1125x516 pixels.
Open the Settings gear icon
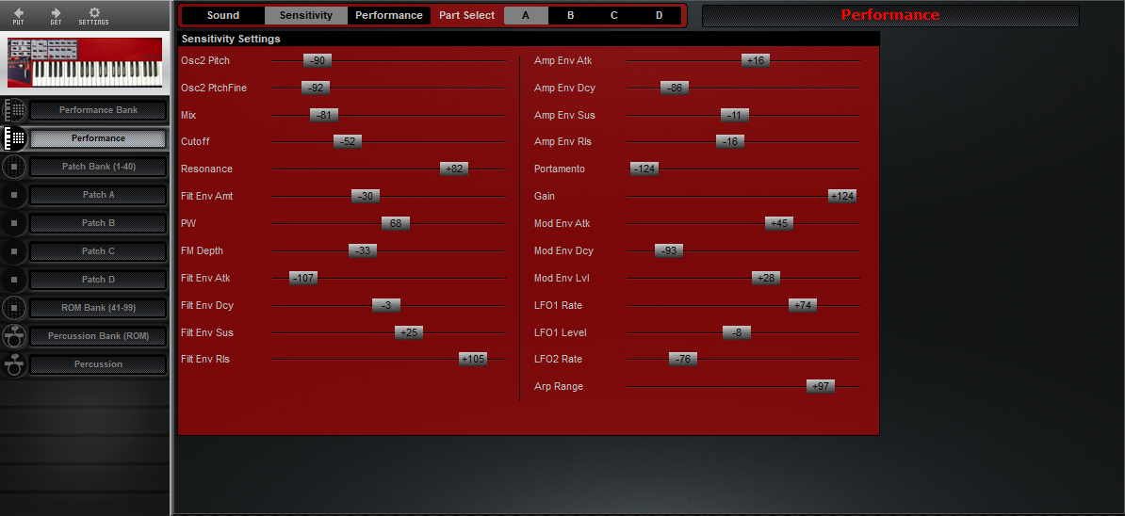click(x=93, y=14)
